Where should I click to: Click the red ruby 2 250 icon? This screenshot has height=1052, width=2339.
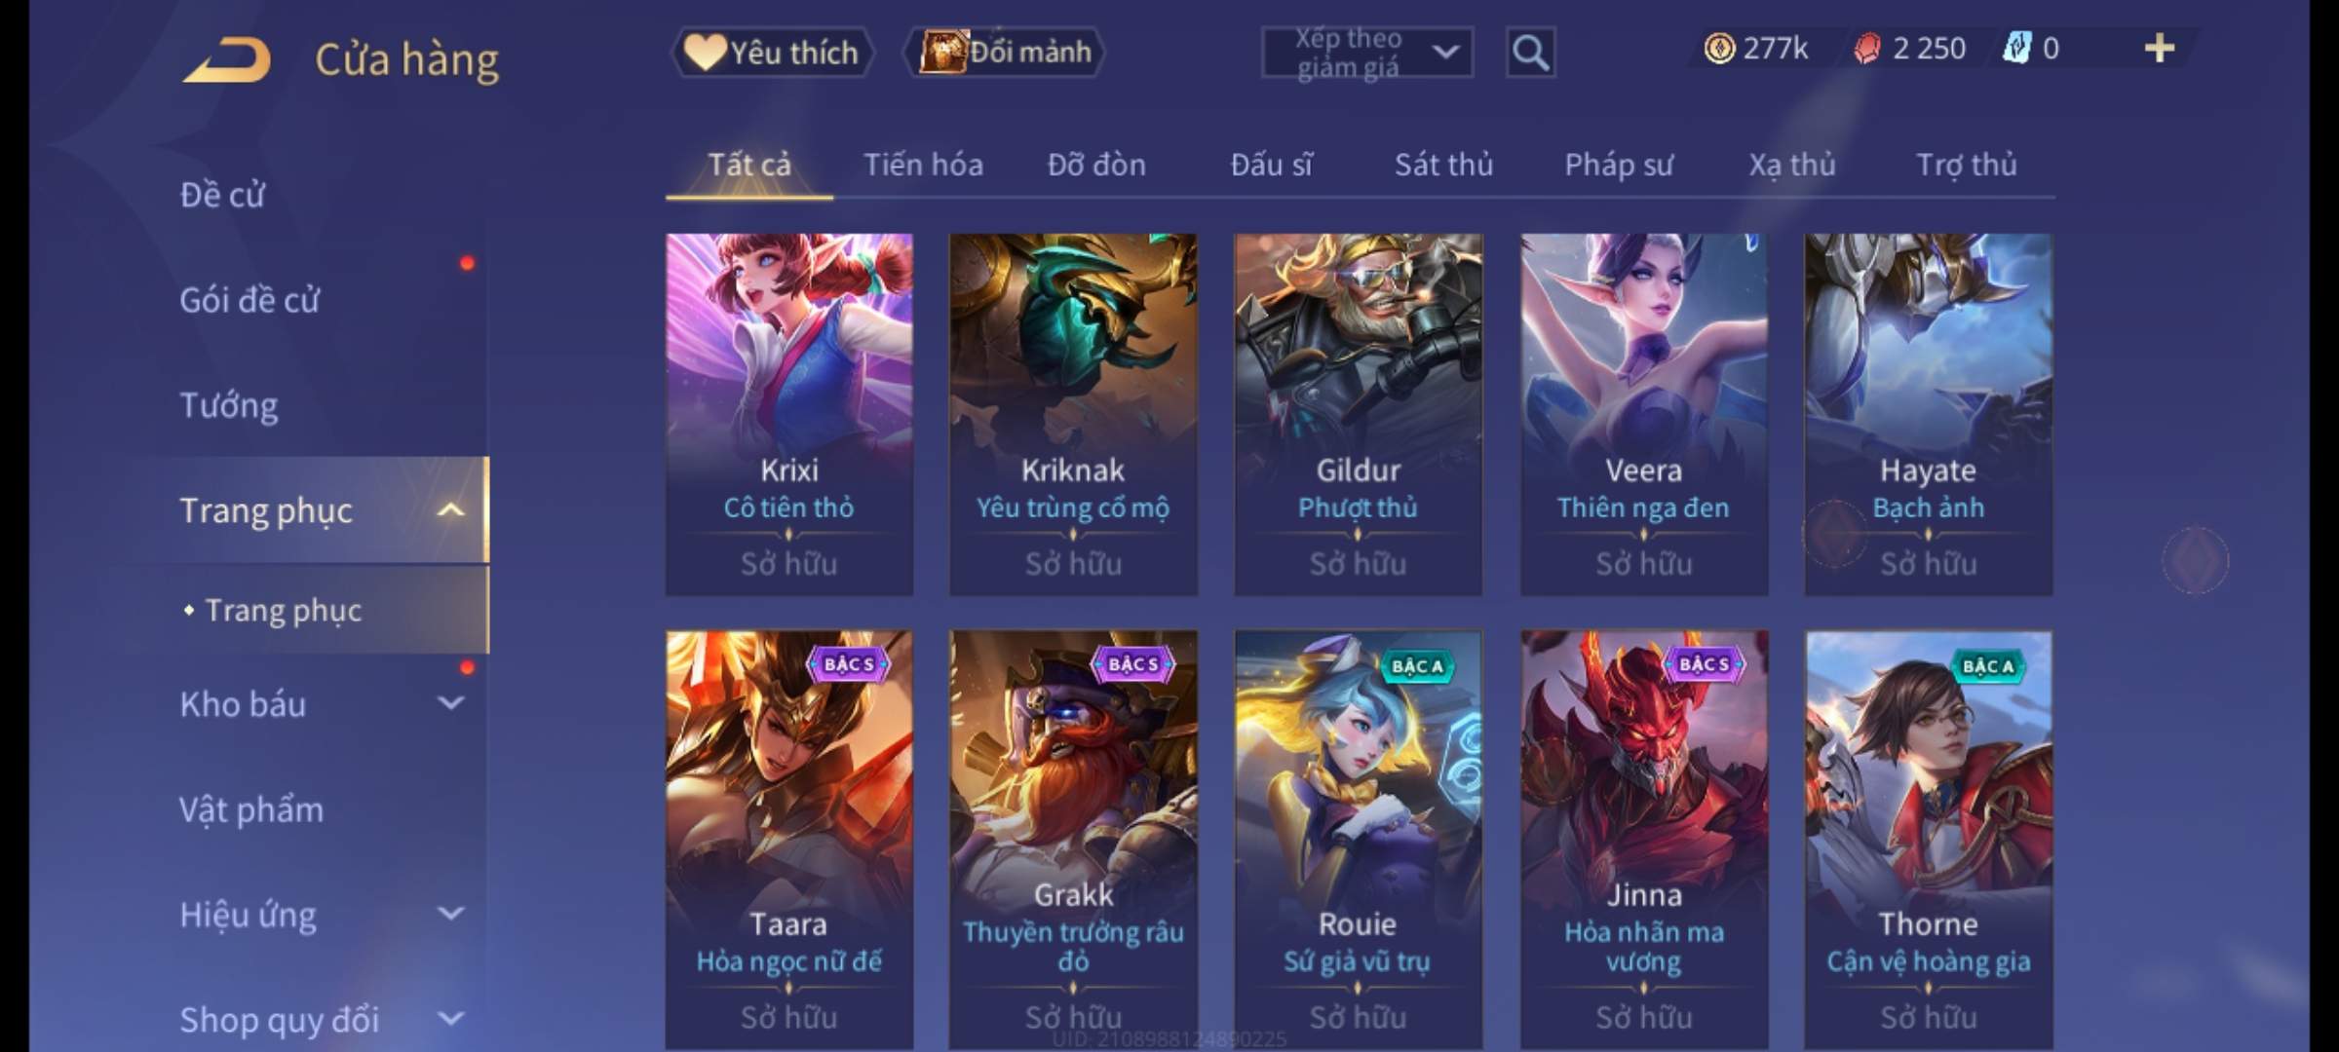(x=1867, y=49)
